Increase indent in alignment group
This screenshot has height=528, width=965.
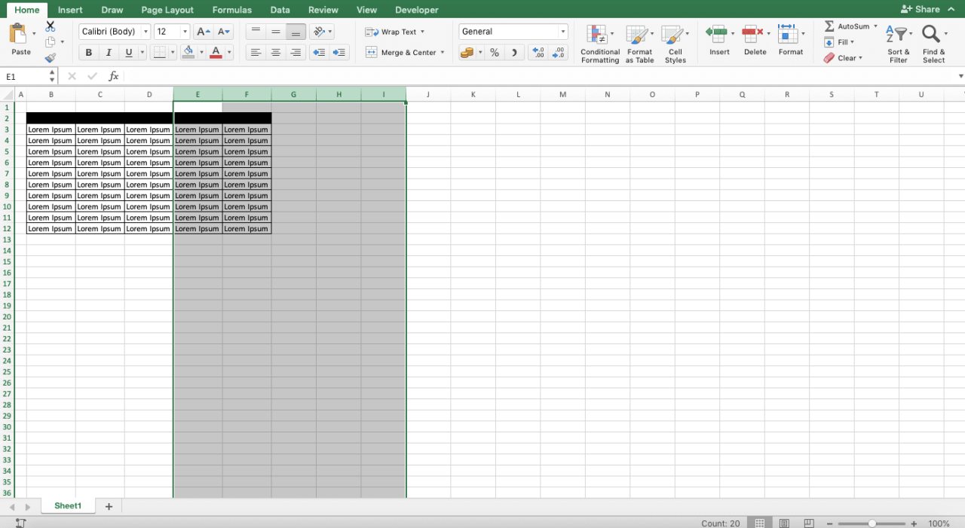click(339, 53)
